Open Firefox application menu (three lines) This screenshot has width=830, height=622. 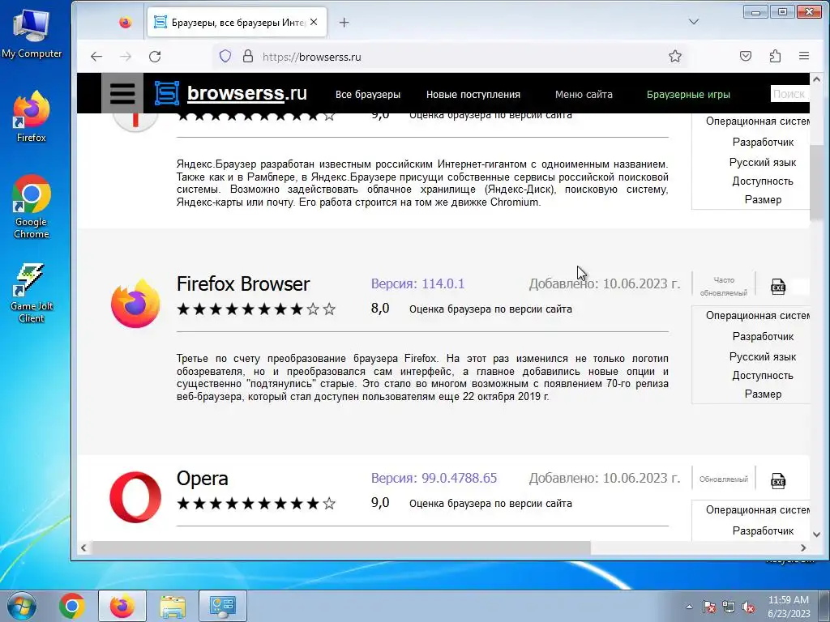click(804, 56)
